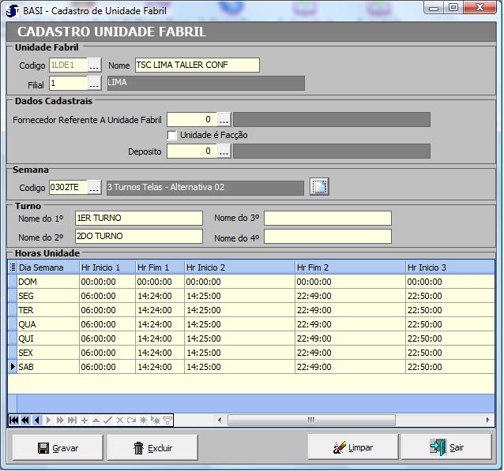The height and width of the screenshot is (471, 504).
Task: Jump to previous page in grid navigator
Action: [x=24, y=421]
